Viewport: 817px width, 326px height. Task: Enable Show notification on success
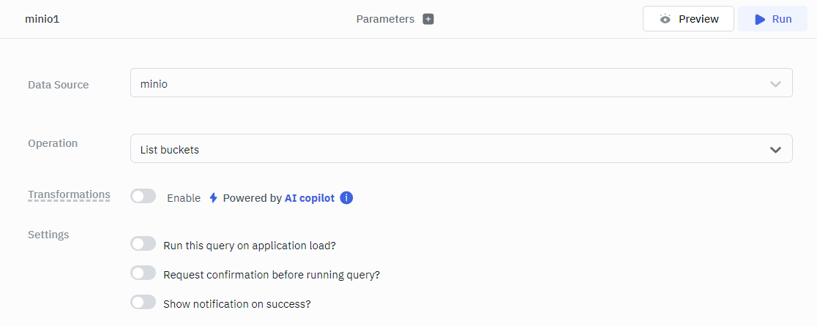(x=143, y=303)
